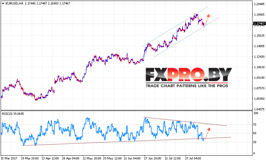
Task: Click the 27 Jul 04:00 time label
Action: point(193,158)
